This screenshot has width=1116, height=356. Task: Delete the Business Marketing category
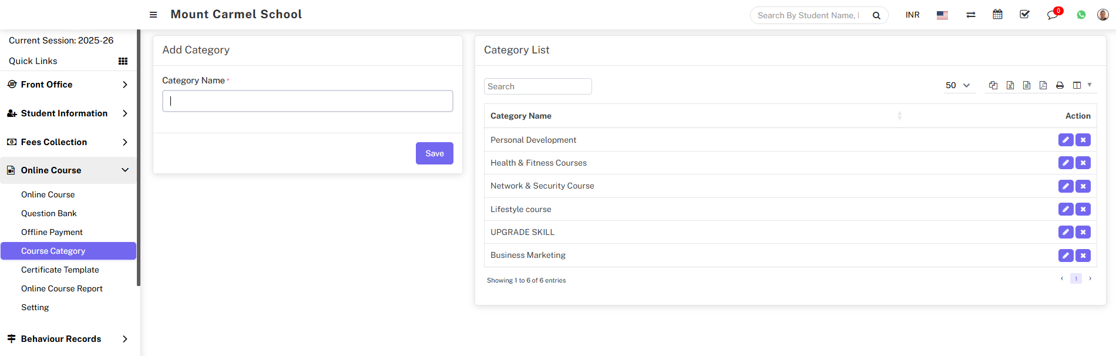[x=1083, y=256]
